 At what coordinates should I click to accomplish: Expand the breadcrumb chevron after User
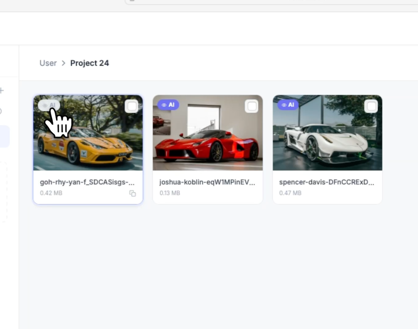click(63, 63)
